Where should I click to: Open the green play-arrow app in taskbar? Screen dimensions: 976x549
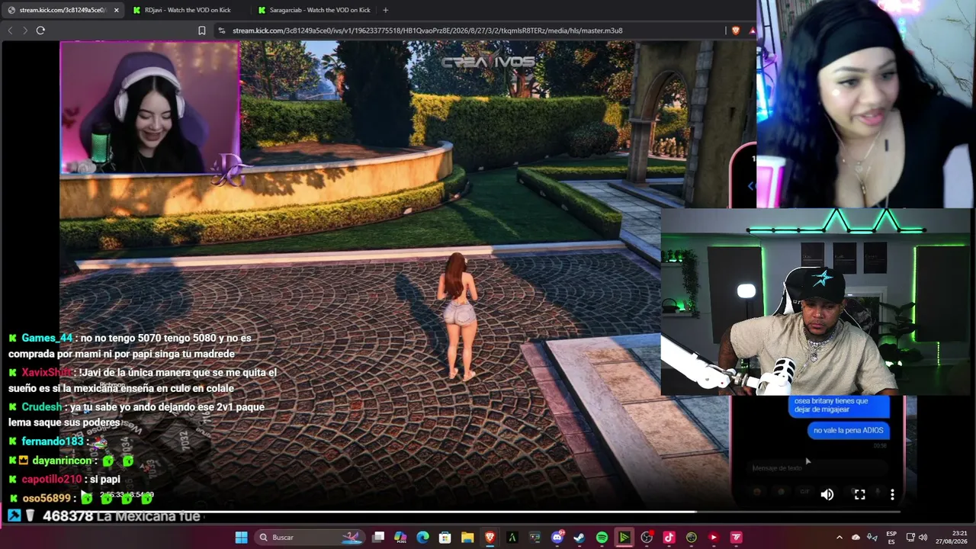point(624,538)
